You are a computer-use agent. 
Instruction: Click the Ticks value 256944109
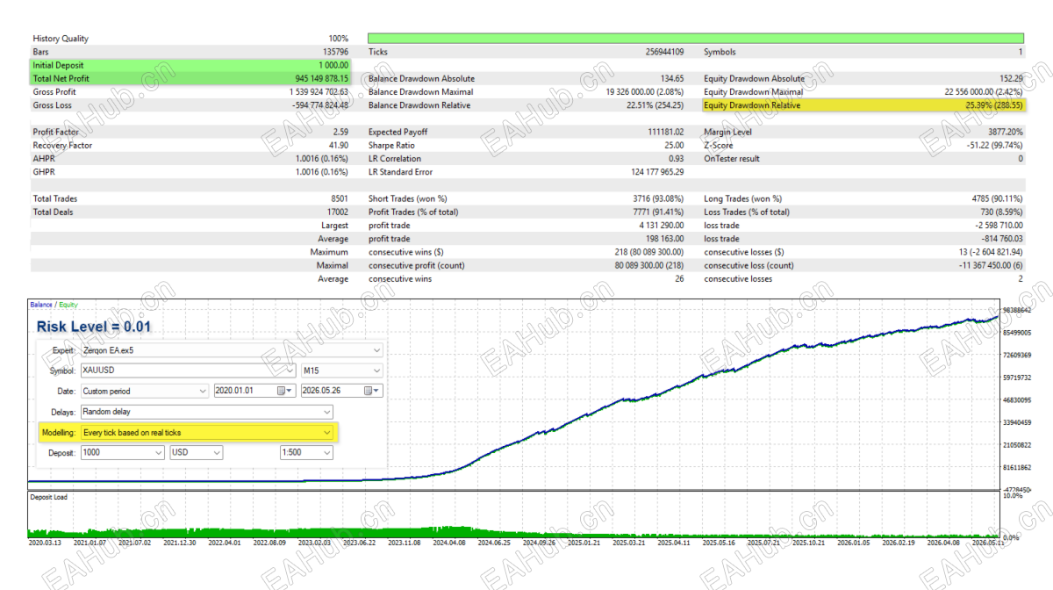tap(664, 52)
